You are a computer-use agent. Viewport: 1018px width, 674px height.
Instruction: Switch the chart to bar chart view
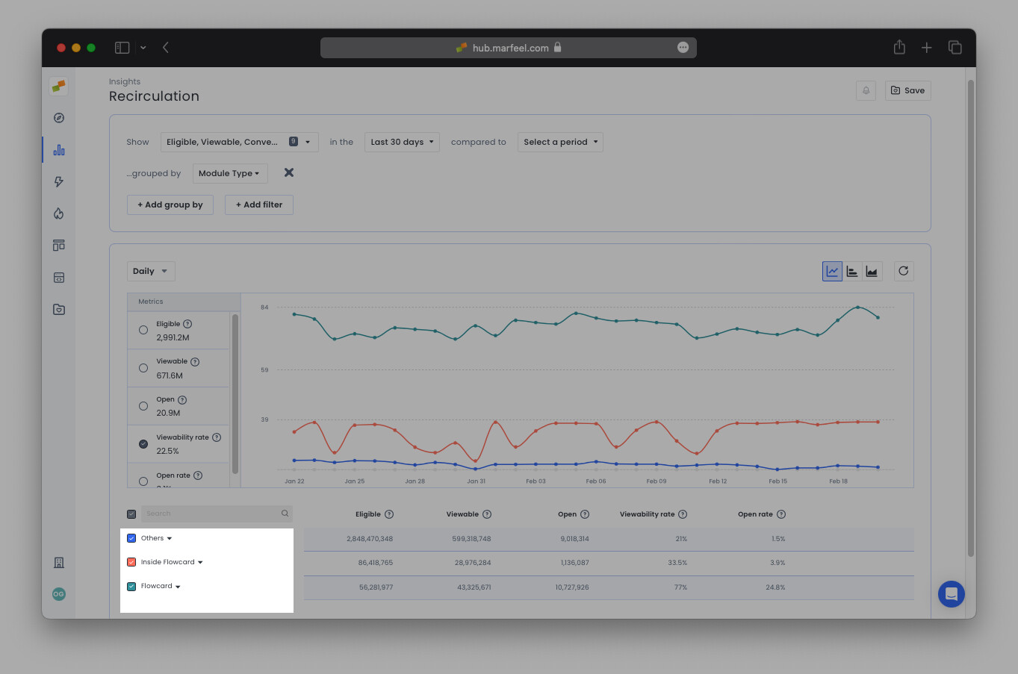pos(852,271)
